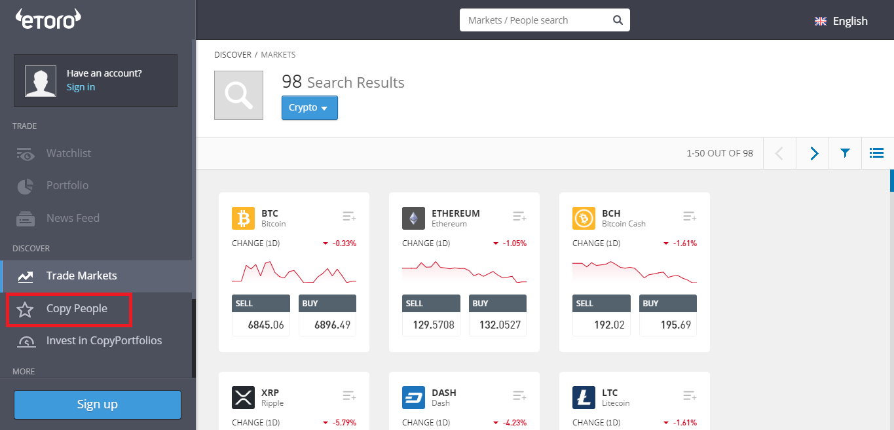The image size is (894, 430).
Task: Click the BCH BUY price button
Action: [x=668, y=315]
